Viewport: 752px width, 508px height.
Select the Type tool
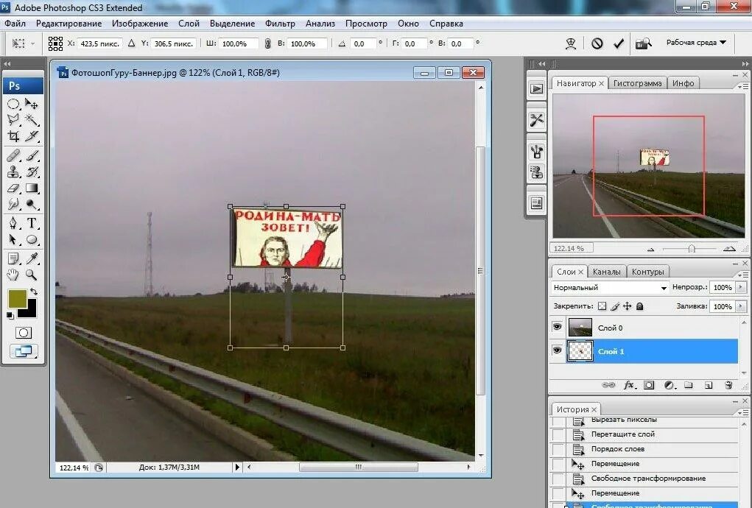[32, 223]
